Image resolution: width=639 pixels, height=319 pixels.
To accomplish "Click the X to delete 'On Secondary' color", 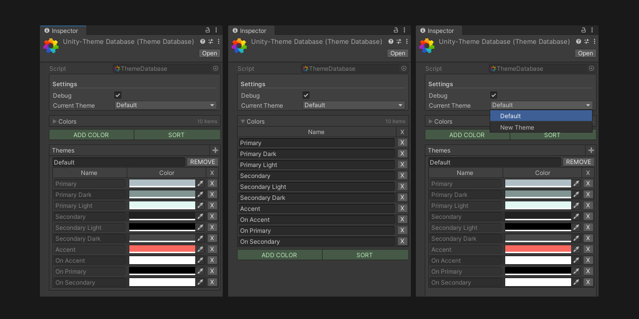I will click(x=212, y=282).
